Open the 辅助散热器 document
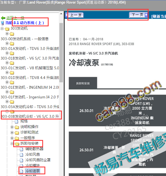Viewport: 166px width, 176px height. [34, 149]
